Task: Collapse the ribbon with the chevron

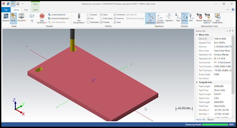Action: [x=228, y=9]
